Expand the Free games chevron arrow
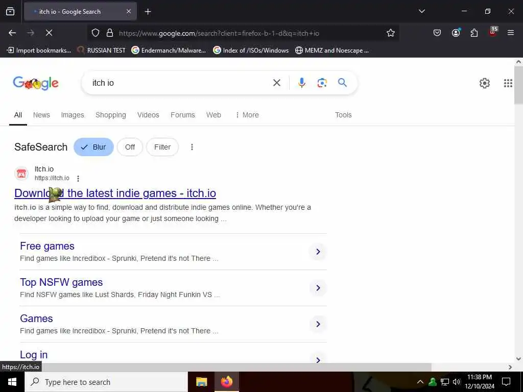523x392 pixels. pos(318,252)
